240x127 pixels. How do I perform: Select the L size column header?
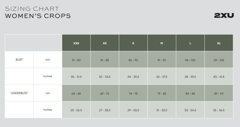[190, 43]
